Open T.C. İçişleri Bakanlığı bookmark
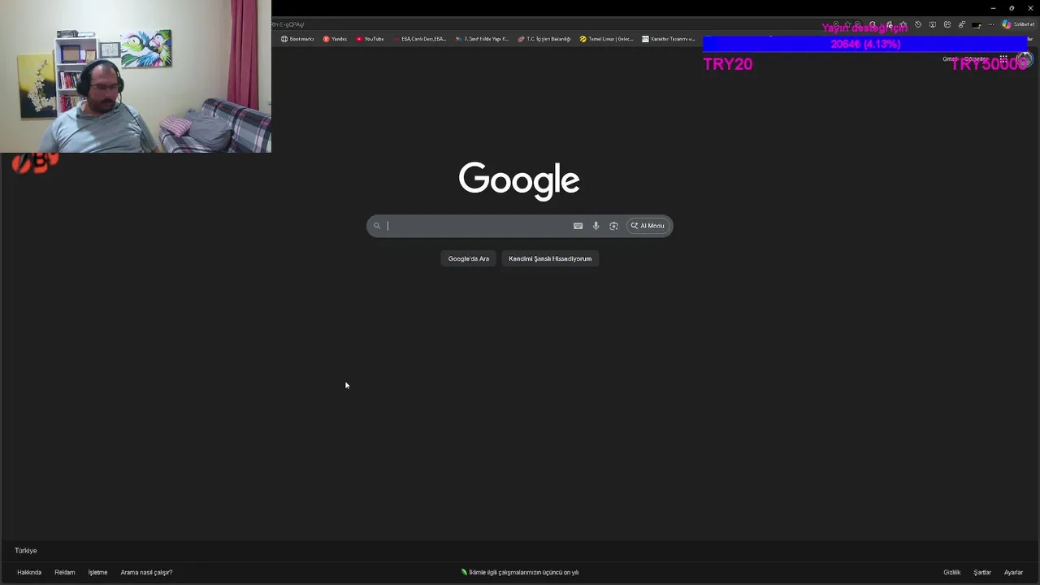This screenshot has height=585, width=1040. coord(544,39)
